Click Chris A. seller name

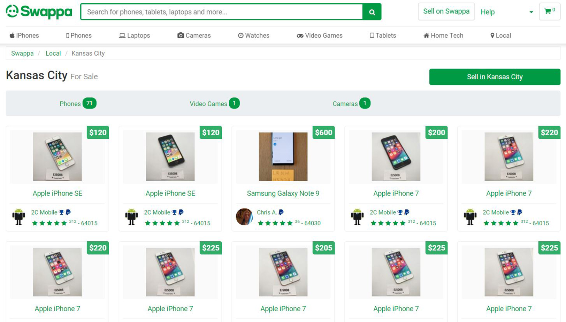click(x=267, y=212)
